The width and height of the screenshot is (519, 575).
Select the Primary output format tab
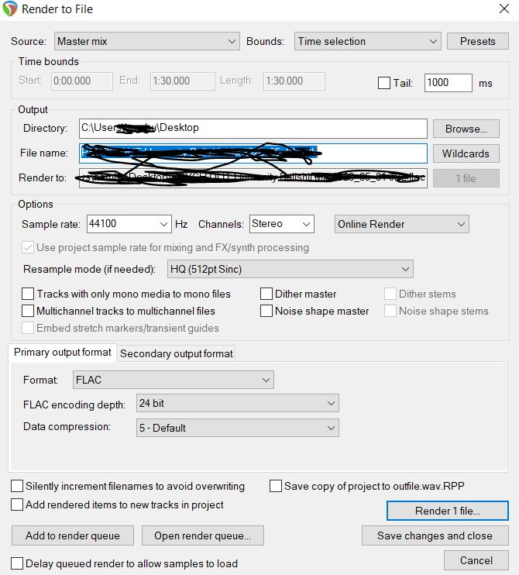(62, 353)
